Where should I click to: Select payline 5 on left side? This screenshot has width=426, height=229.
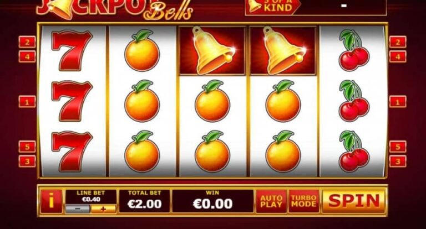tap(27, 147)
